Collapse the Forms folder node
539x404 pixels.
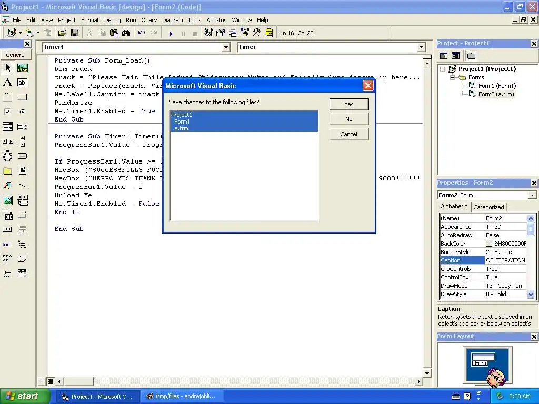point(452,77)
